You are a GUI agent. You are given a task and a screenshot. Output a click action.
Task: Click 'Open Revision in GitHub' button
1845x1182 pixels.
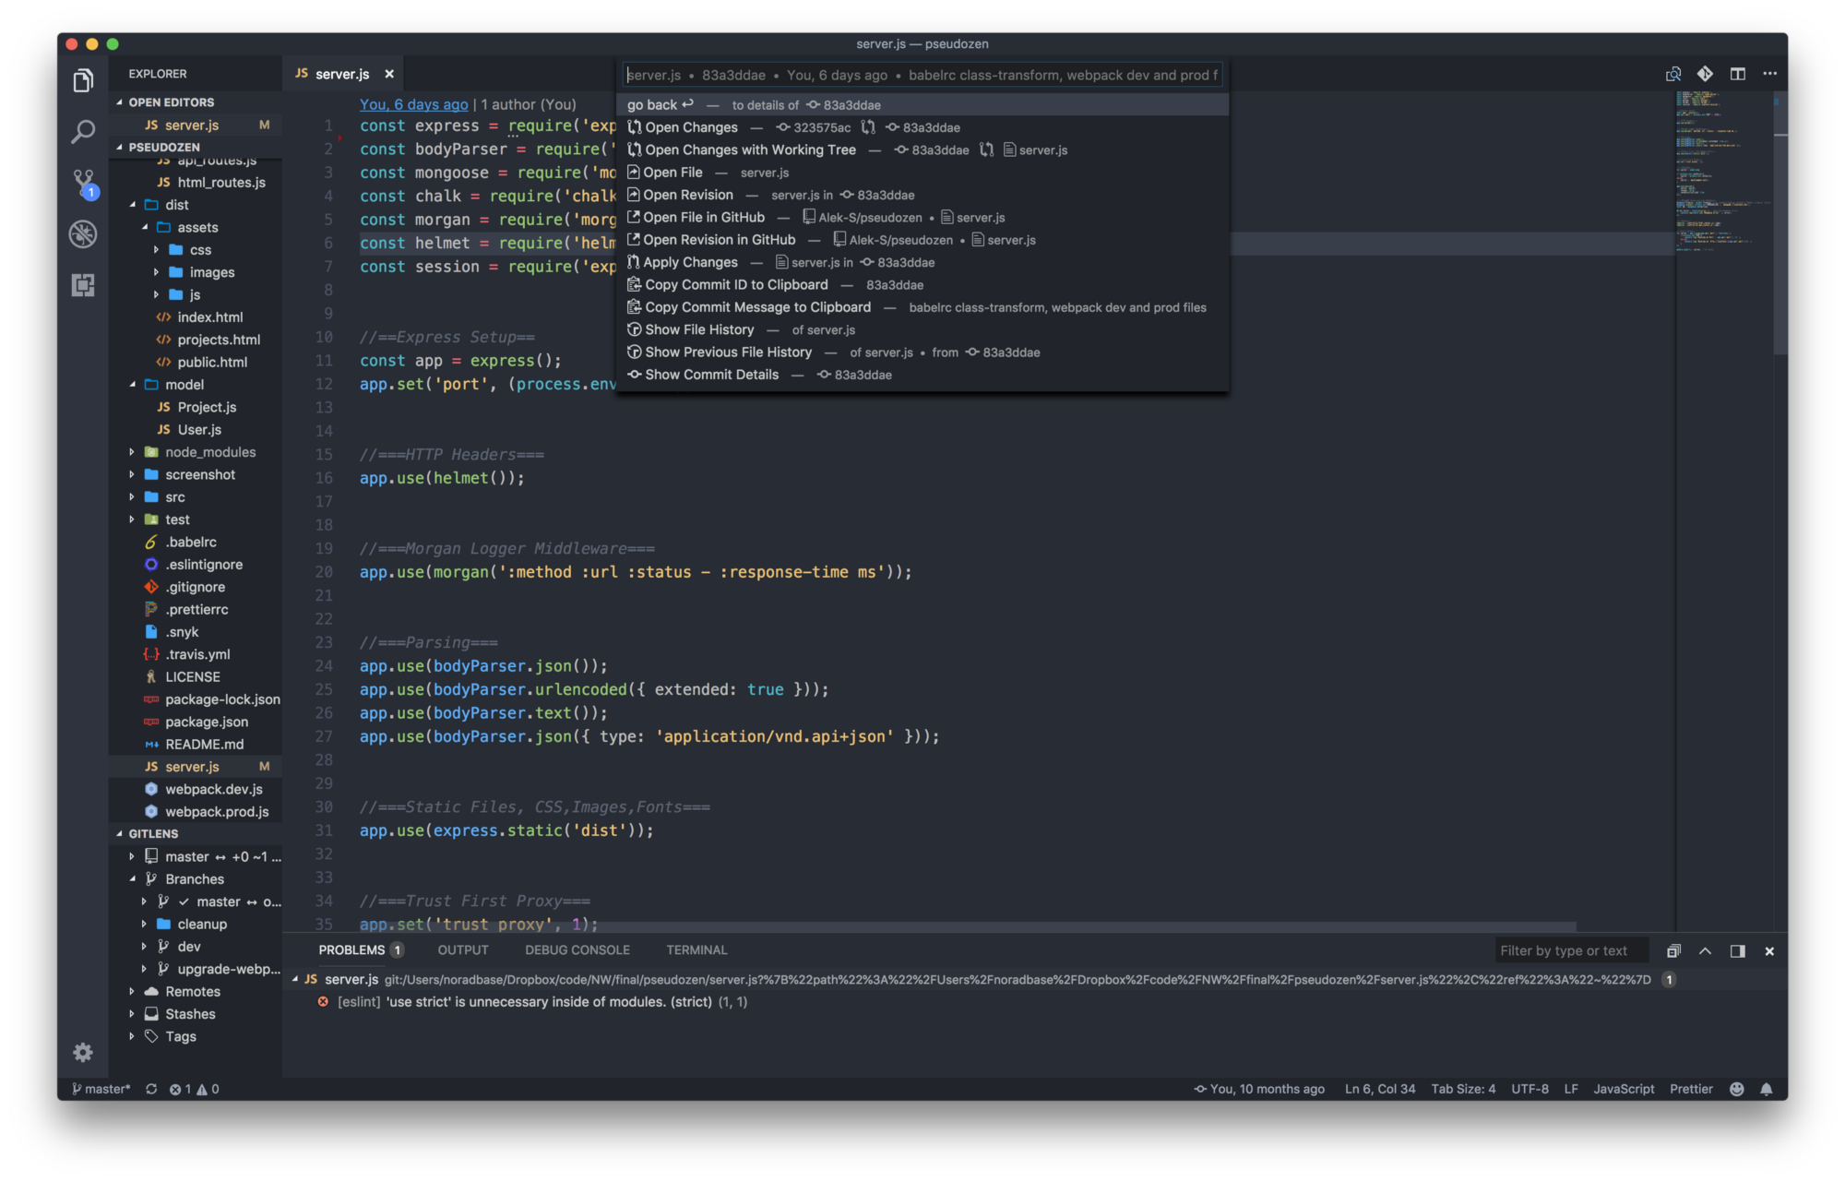click(x=720, y=239)
